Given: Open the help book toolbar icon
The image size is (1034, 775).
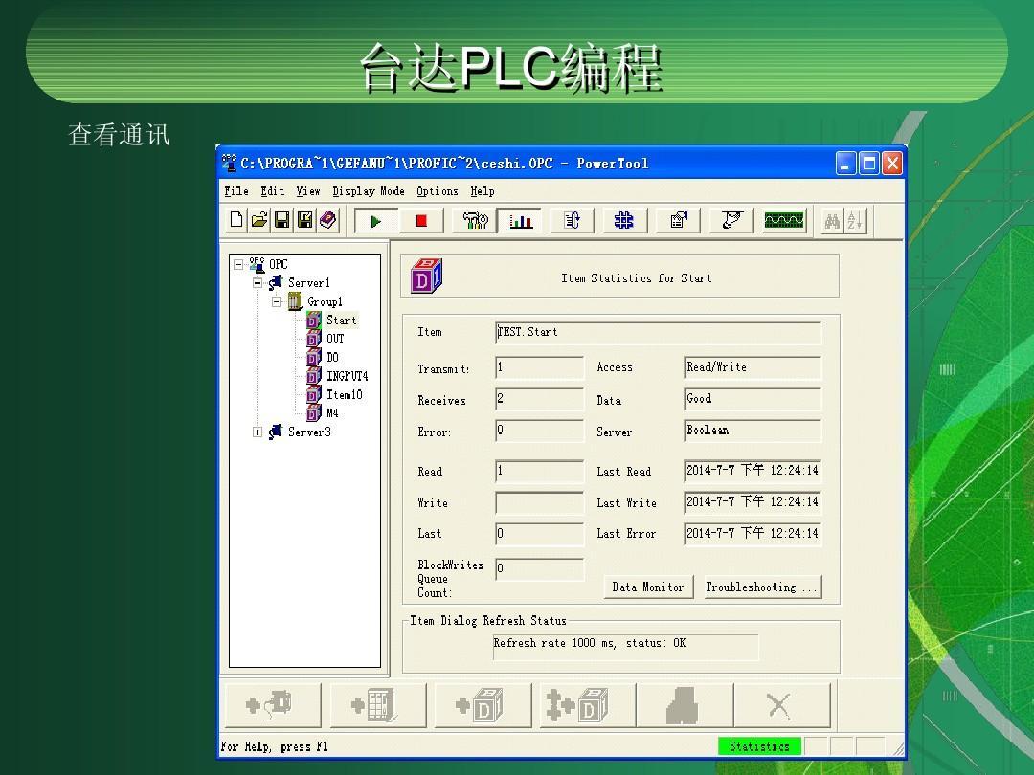Looking at the screenshot, I should pos(327,220).
